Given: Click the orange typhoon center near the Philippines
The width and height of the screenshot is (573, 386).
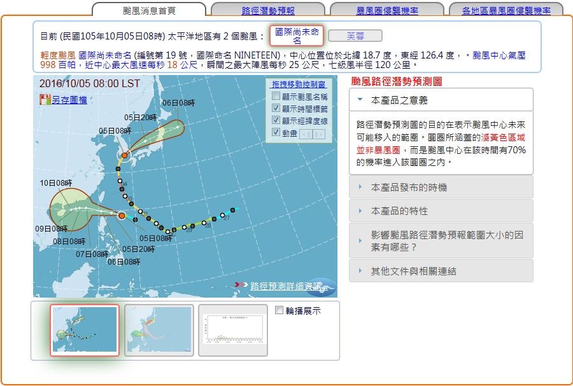Looking at the screenshot, I should (x=122, y=216).
